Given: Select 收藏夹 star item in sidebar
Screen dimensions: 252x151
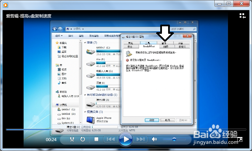Looking at the screenshot, I should tap(61, 43).
